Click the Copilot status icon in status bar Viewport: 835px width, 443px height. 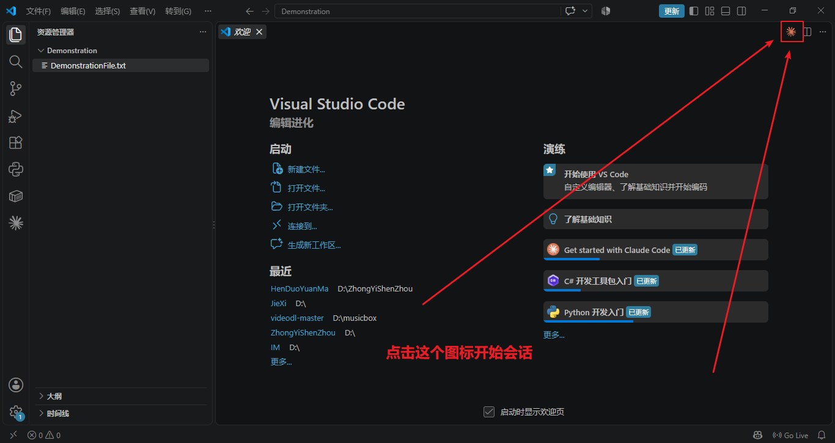(x=758, y=435)
